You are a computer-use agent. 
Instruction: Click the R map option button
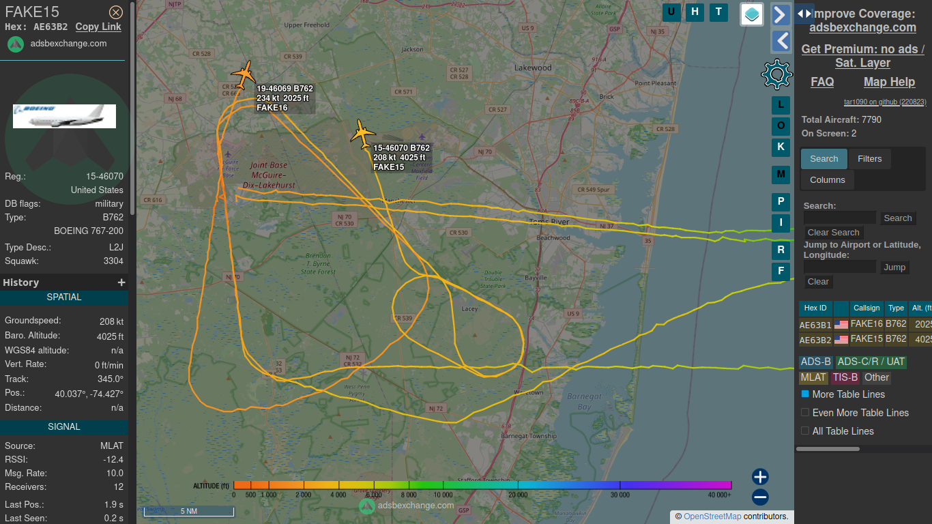[781, 250]
